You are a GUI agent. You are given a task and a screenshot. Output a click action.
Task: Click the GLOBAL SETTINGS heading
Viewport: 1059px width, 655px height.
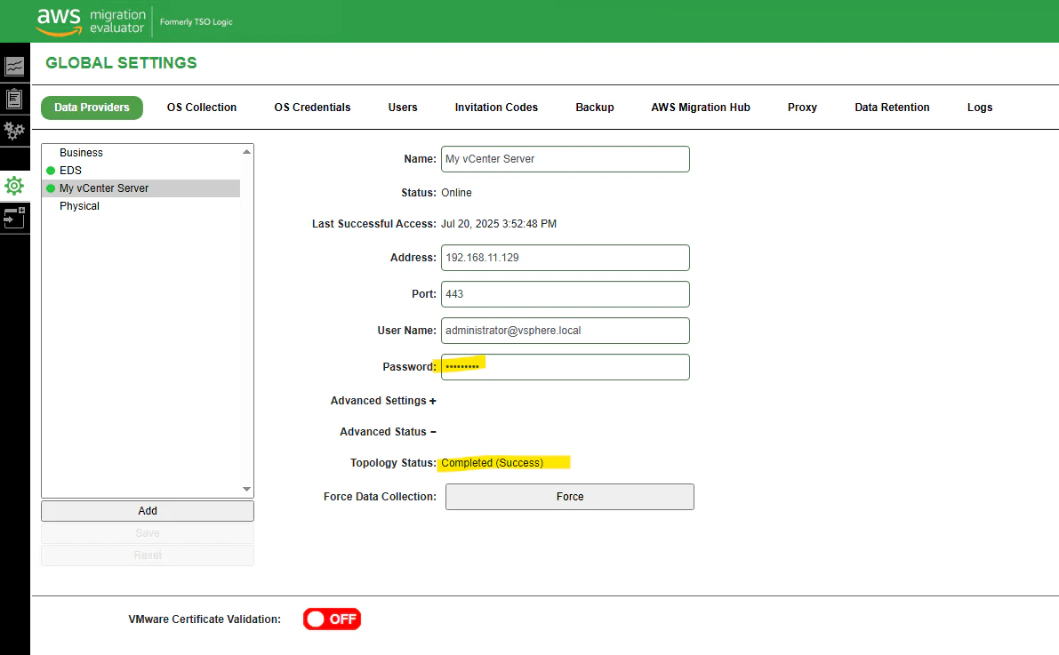121,63
